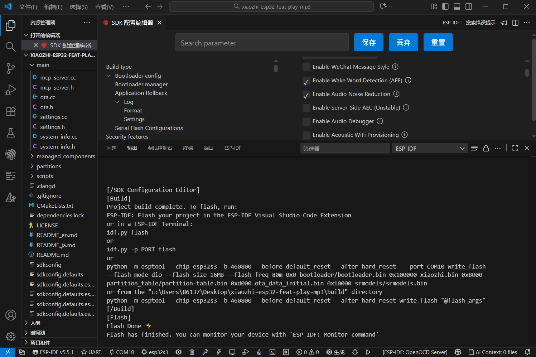Enable WeChat Message Style checkbox
This screenshot has width=536, height=357.
pos(306,67)
